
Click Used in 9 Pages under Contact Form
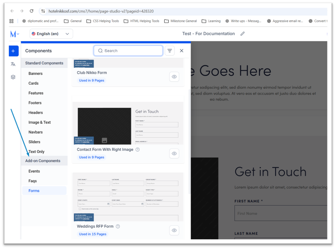pos(91,157)
